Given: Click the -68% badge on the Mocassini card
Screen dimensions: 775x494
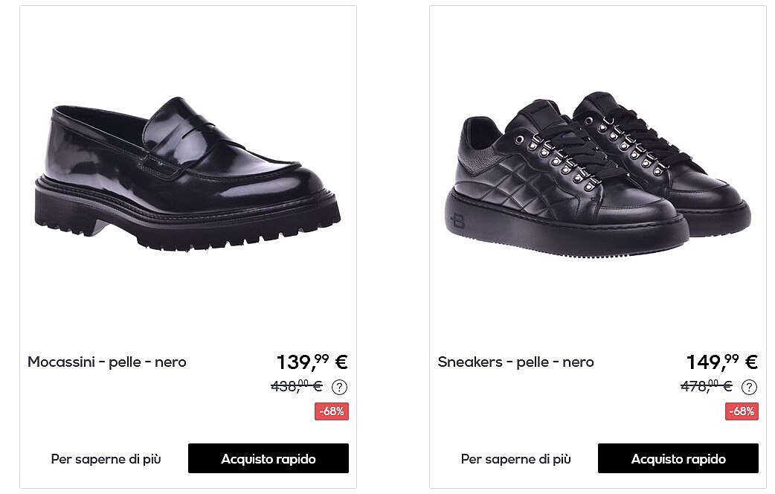Looking at the screenshot, I should pos(332,411).
